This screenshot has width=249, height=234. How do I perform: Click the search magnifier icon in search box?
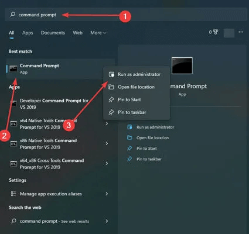coord(13,15)
